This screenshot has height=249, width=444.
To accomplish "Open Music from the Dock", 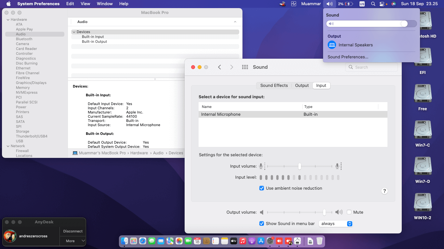I will [x=243, y=241].
